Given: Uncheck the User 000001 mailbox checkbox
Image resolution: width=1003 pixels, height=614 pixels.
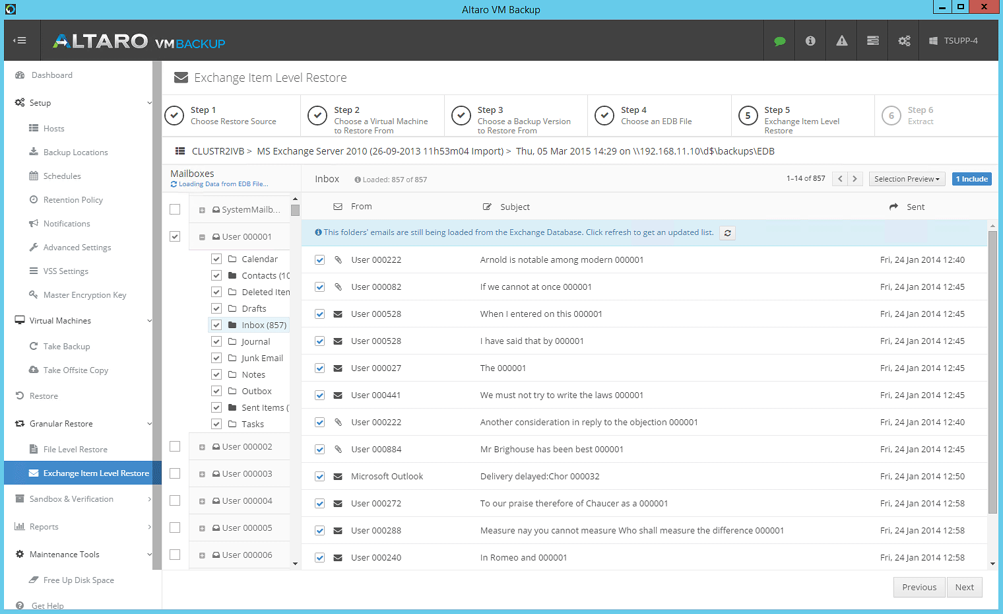Looking at the screenshot, I should [x=175, y=236].
